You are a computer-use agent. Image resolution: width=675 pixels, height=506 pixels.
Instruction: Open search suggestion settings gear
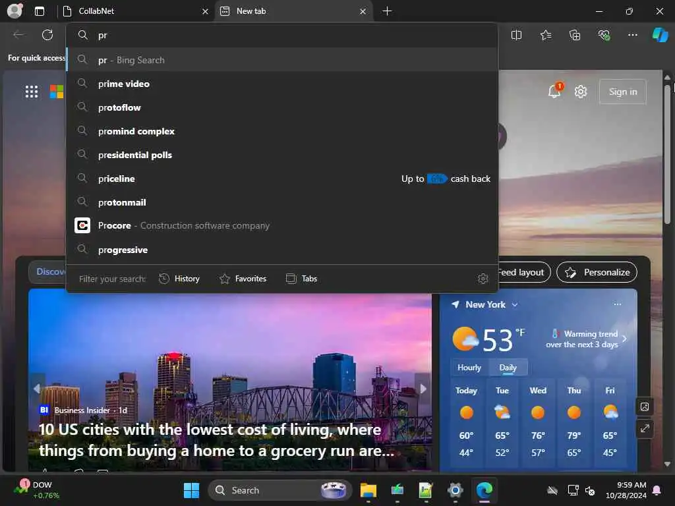click(x=483, y=279)
